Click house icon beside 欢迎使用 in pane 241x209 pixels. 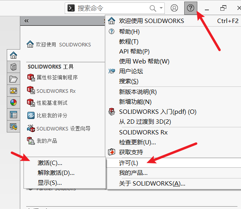pos(30,44)
